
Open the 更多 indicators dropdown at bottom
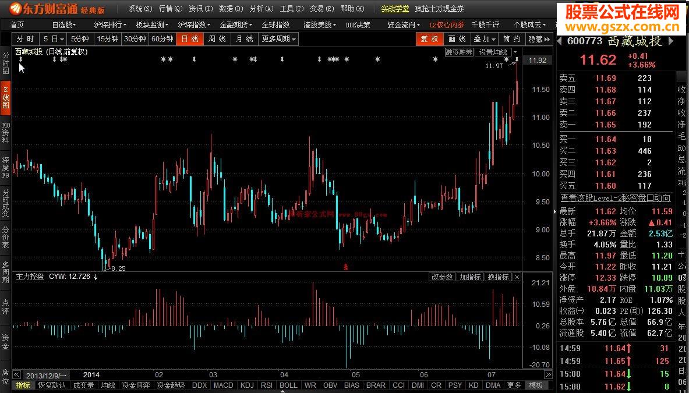513,385
